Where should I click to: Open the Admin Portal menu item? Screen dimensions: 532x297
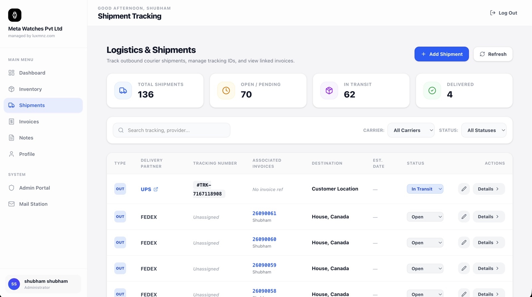[x=43, y=188]
